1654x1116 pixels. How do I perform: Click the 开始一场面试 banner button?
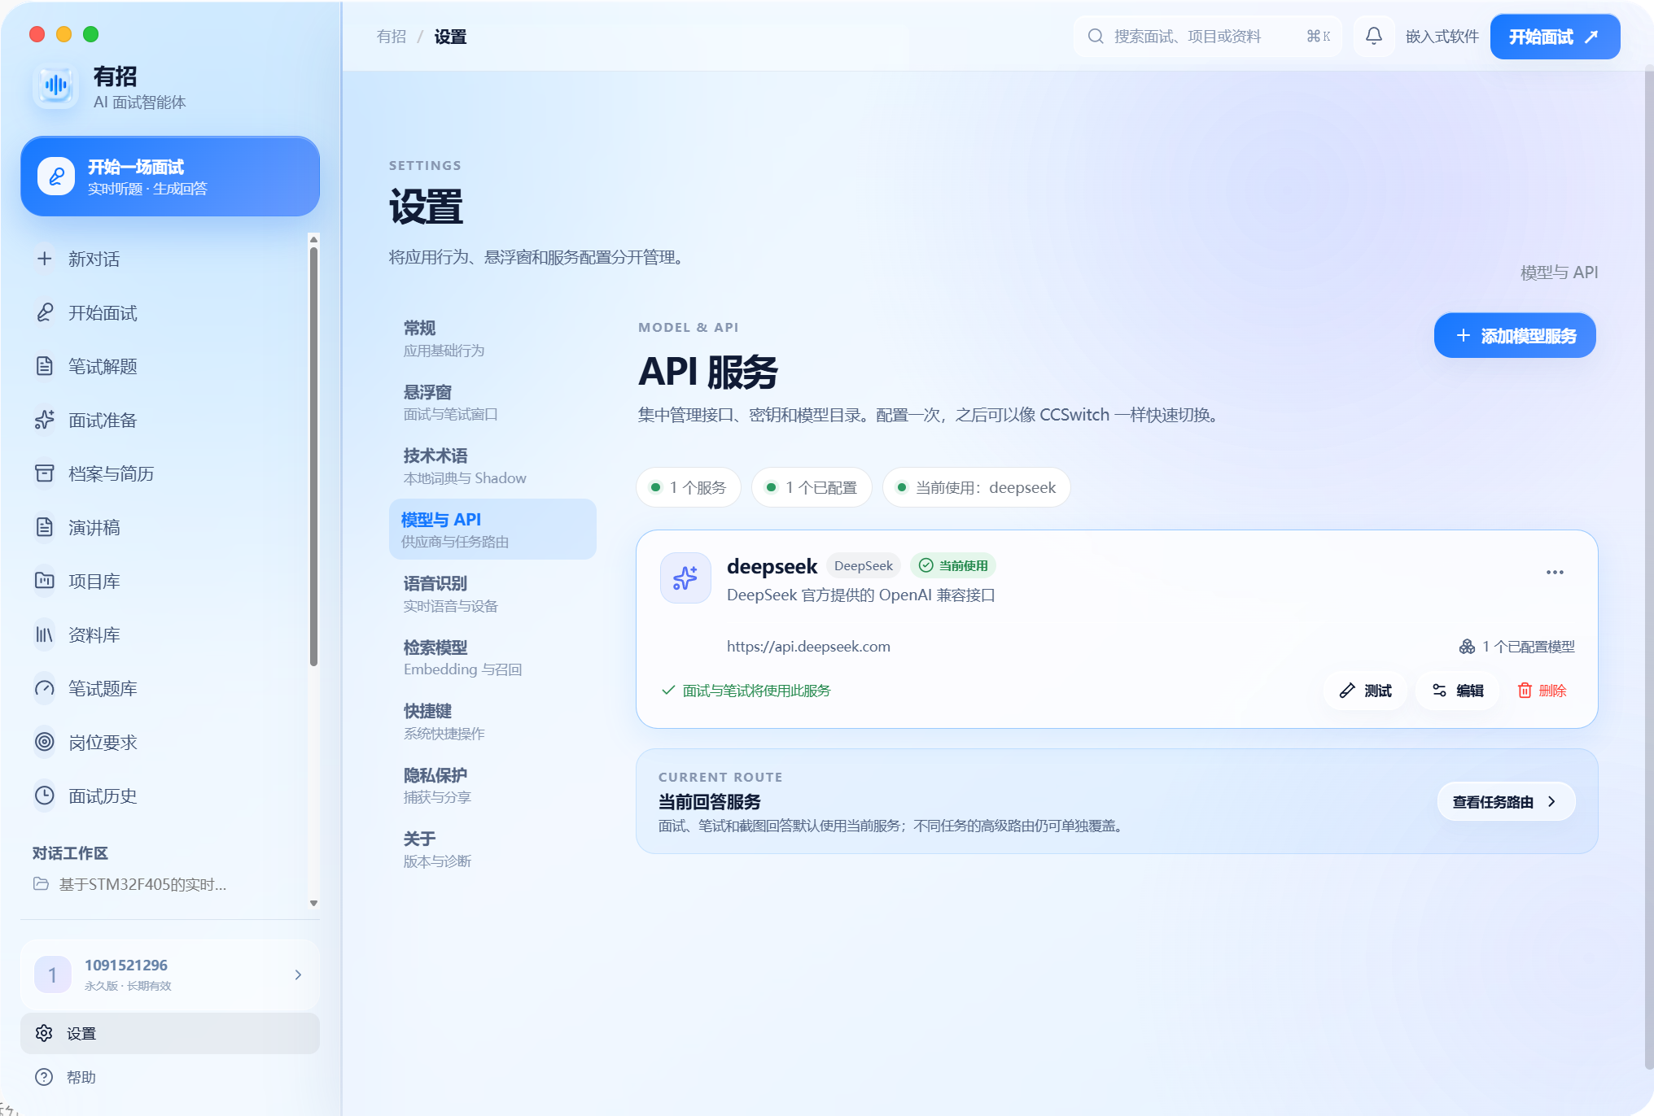pos(170,177)
